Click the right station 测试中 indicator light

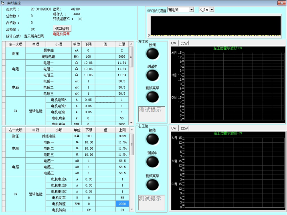pos(152,161)
